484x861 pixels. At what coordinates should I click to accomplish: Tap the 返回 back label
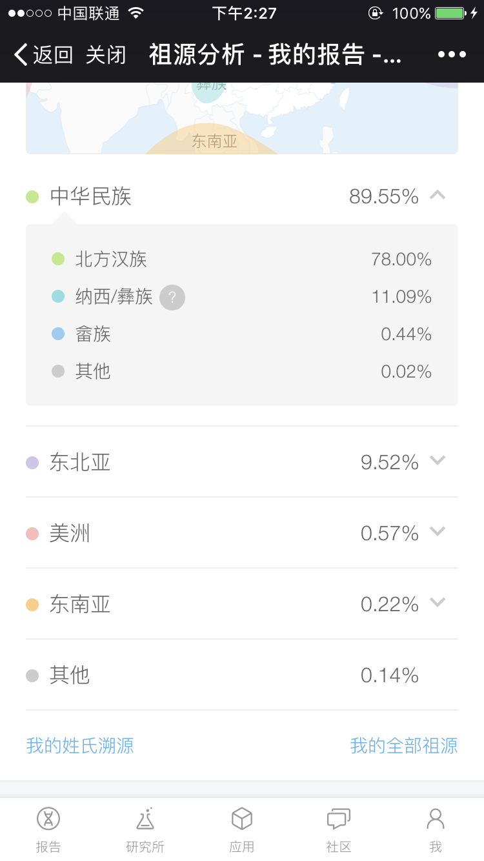tap(53, 55)
